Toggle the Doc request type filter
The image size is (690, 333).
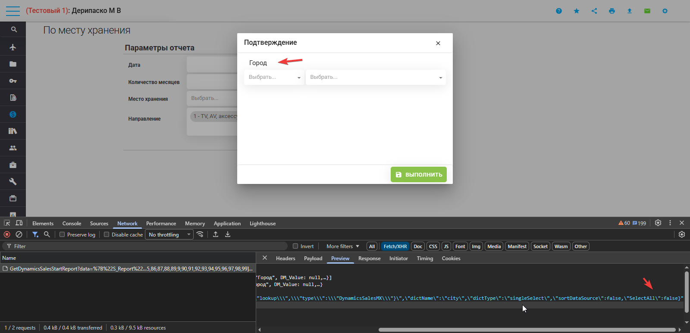(x=418, y=246)
